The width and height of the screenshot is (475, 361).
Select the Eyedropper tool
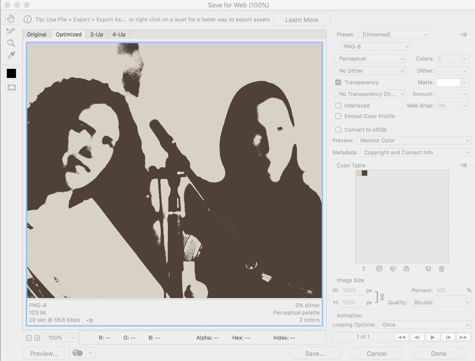click(11, 56)
